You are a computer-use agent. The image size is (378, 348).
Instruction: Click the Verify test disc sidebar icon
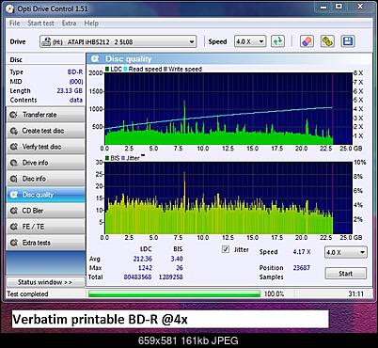coord(13,147)
